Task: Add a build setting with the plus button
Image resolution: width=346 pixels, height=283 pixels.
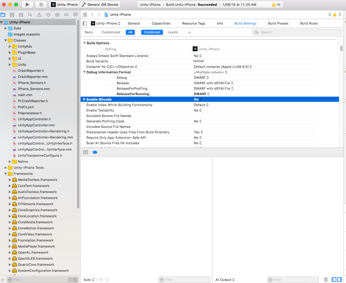Action: click(x=189, y=32)
